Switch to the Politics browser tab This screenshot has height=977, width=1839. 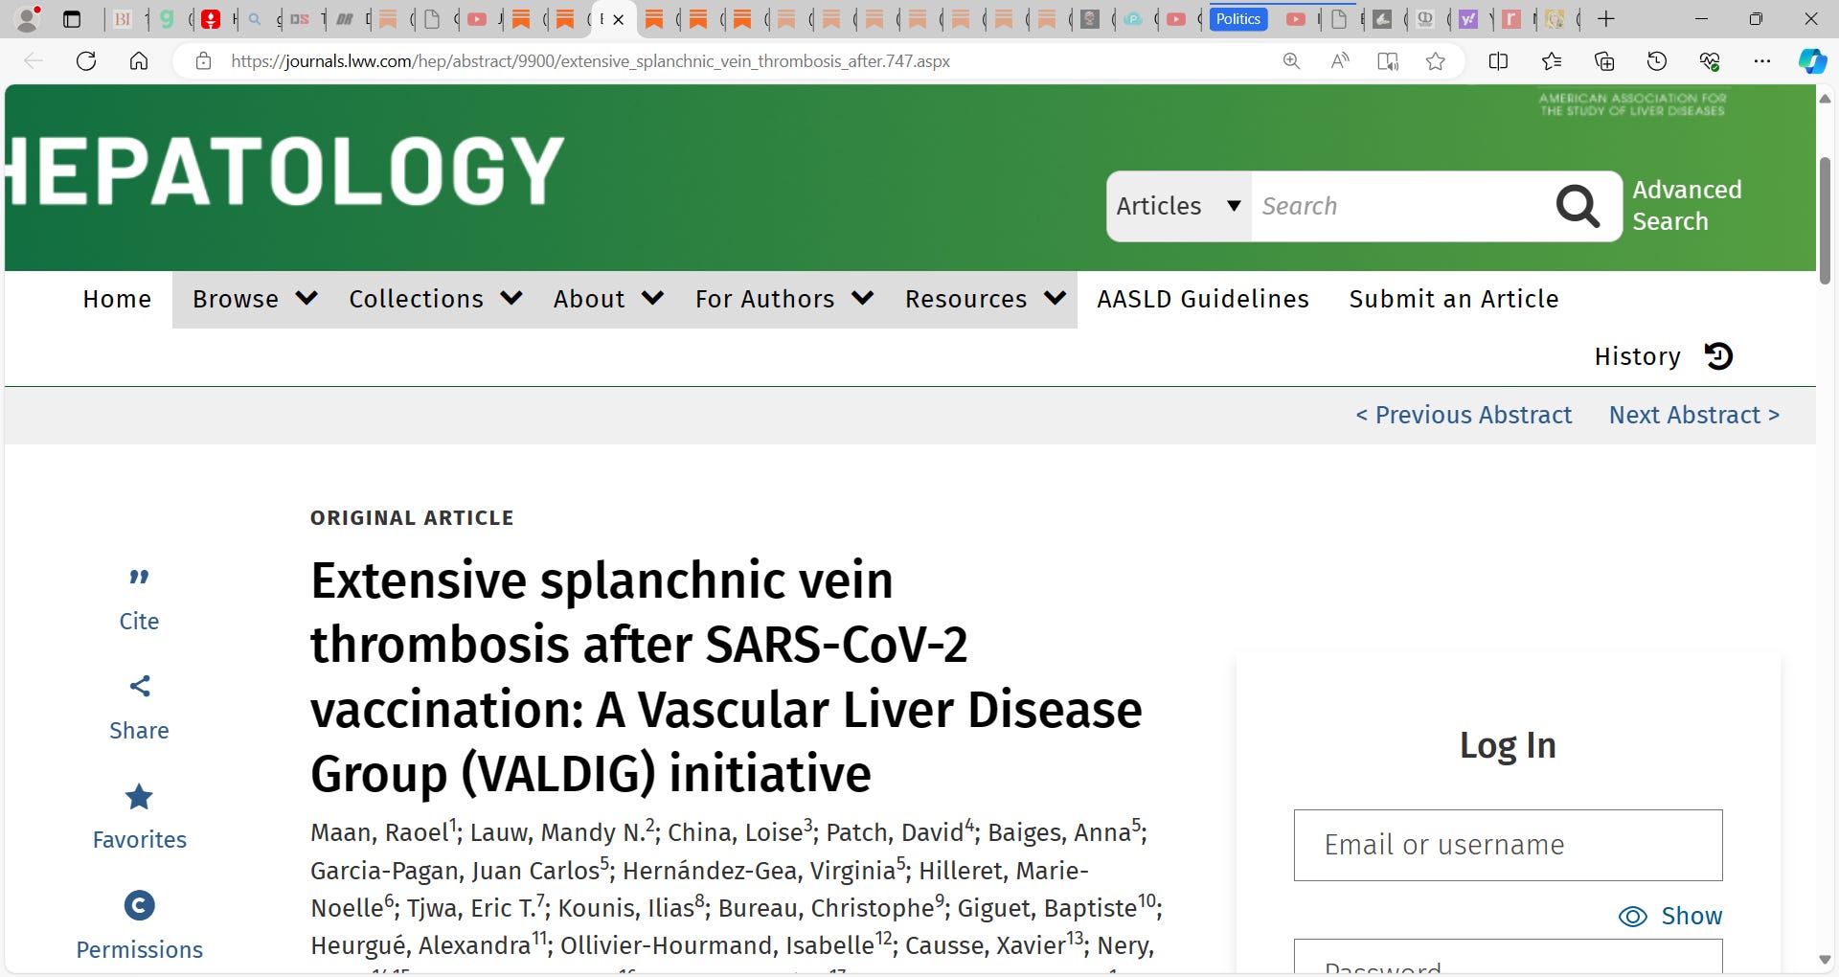pos(1237,19)
